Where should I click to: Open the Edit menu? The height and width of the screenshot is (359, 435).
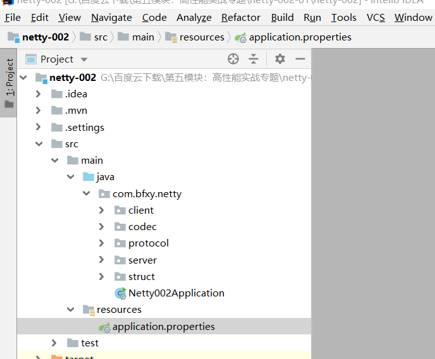[40, 18]
